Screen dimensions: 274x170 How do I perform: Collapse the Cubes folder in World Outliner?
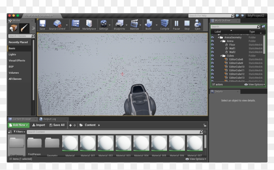click(x=221, y=56)
